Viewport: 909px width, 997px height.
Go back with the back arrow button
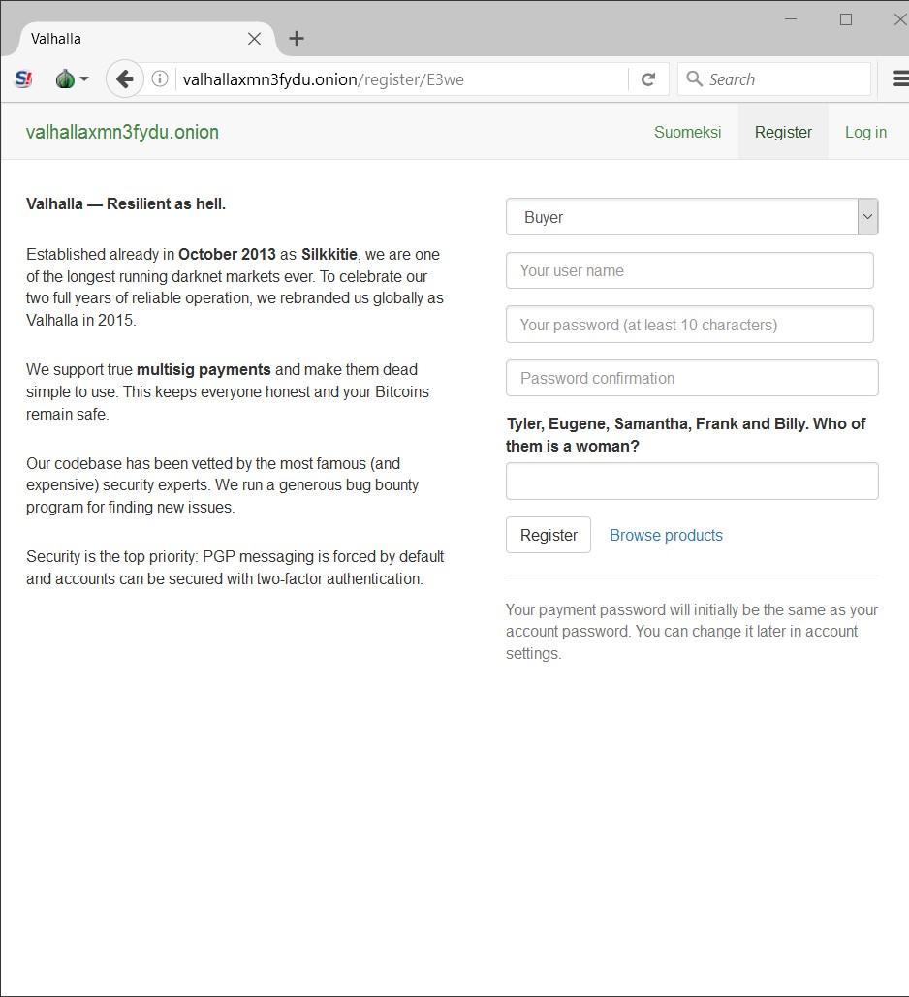click(125, 78)
